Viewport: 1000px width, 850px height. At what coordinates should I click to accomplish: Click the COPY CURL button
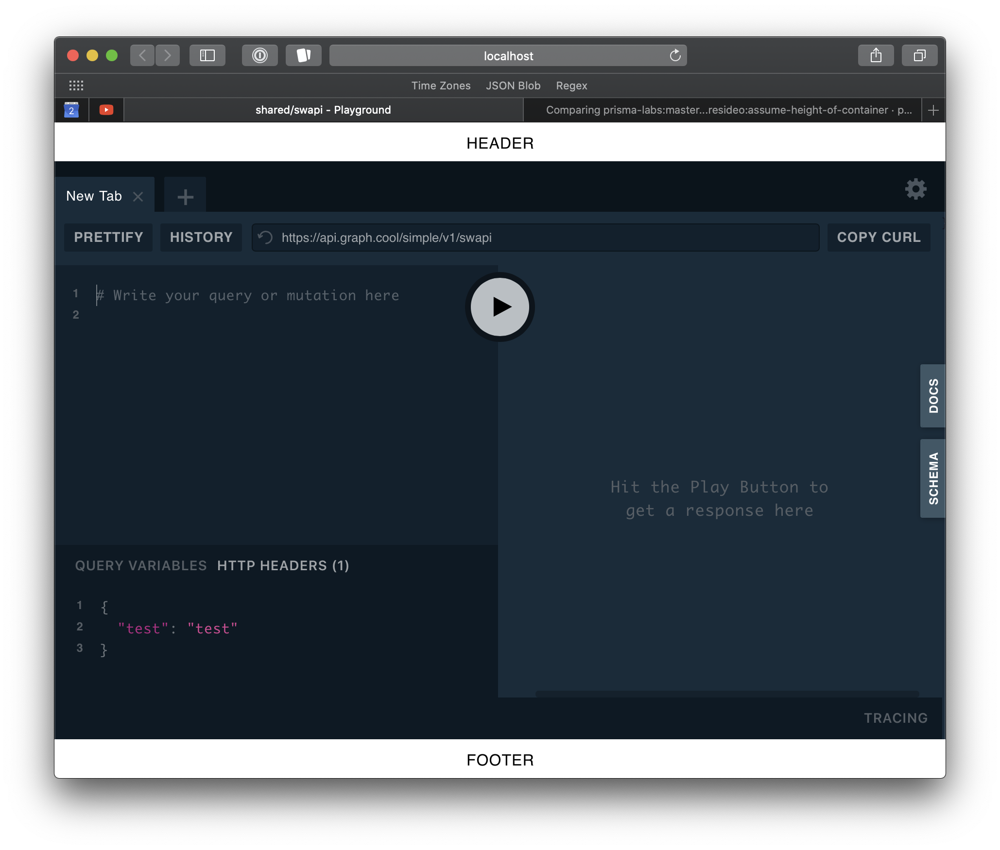coord(878,238)
